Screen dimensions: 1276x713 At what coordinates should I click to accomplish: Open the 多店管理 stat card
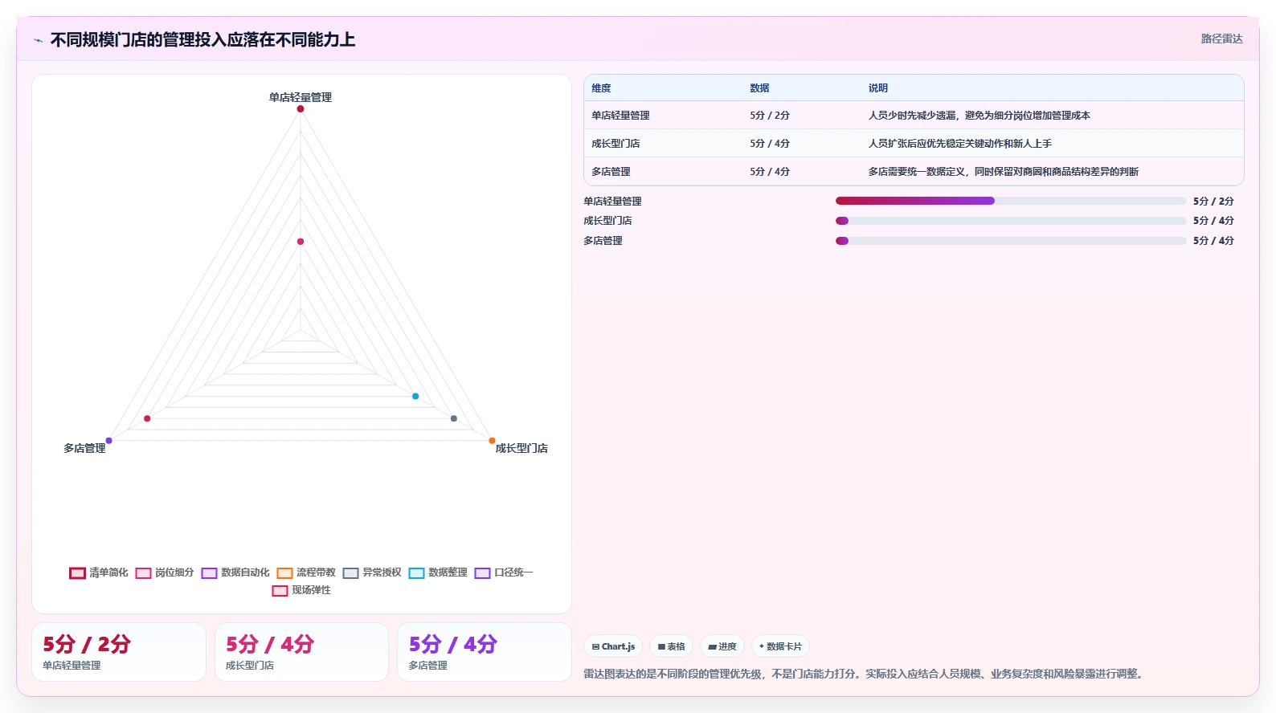[485, 652]
